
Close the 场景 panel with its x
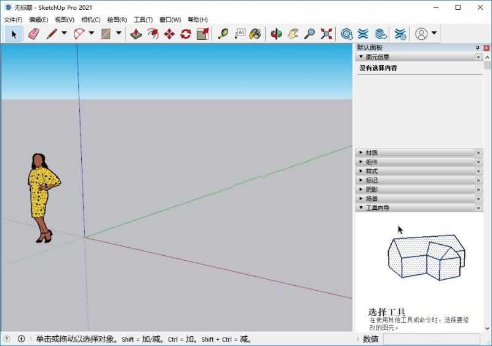click(478, 199)
